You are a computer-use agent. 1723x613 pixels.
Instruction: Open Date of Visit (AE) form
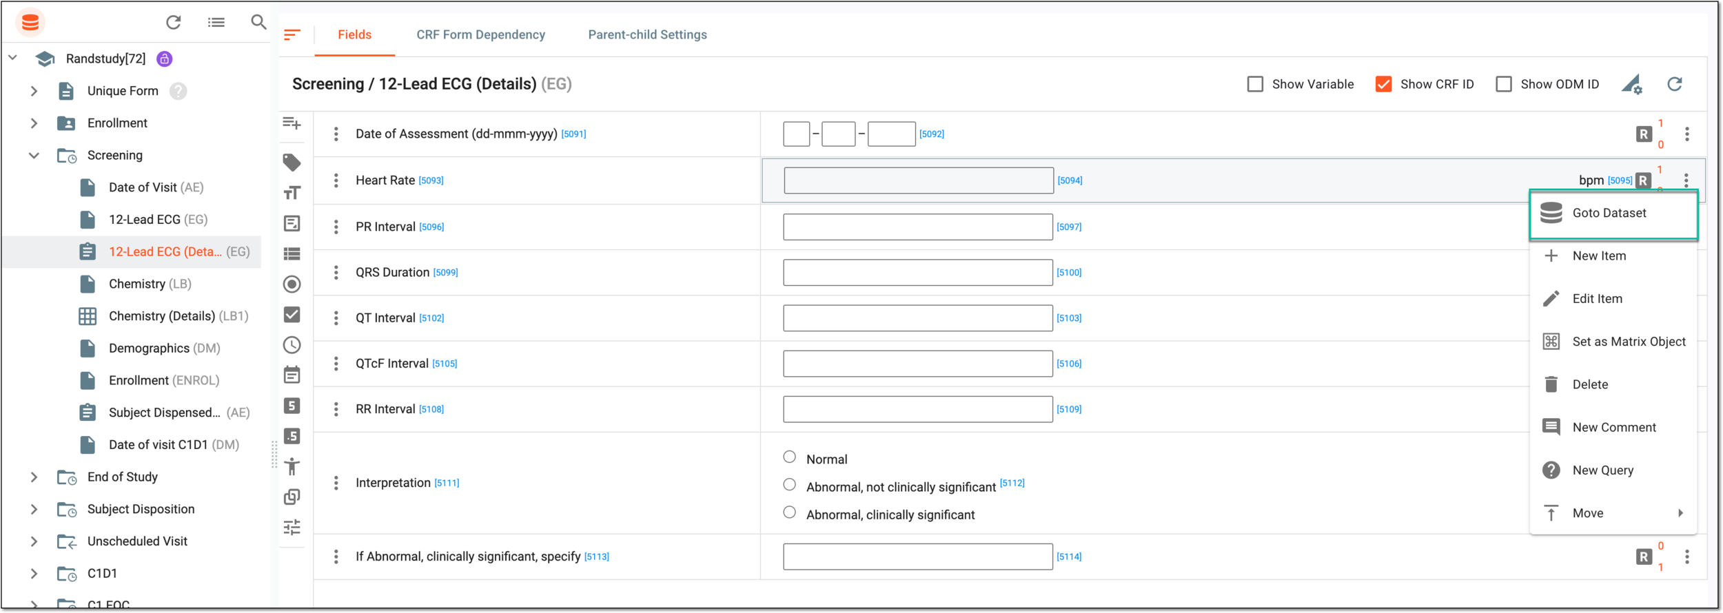click(156, 187)
